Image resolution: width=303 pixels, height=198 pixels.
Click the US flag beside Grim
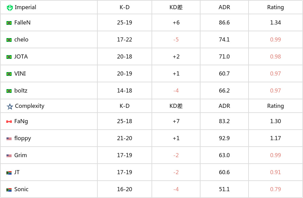point(9,156)
